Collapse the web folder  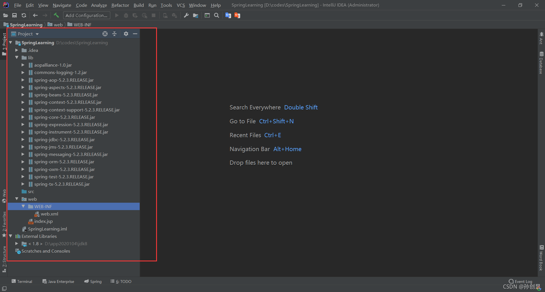[17, 199]
